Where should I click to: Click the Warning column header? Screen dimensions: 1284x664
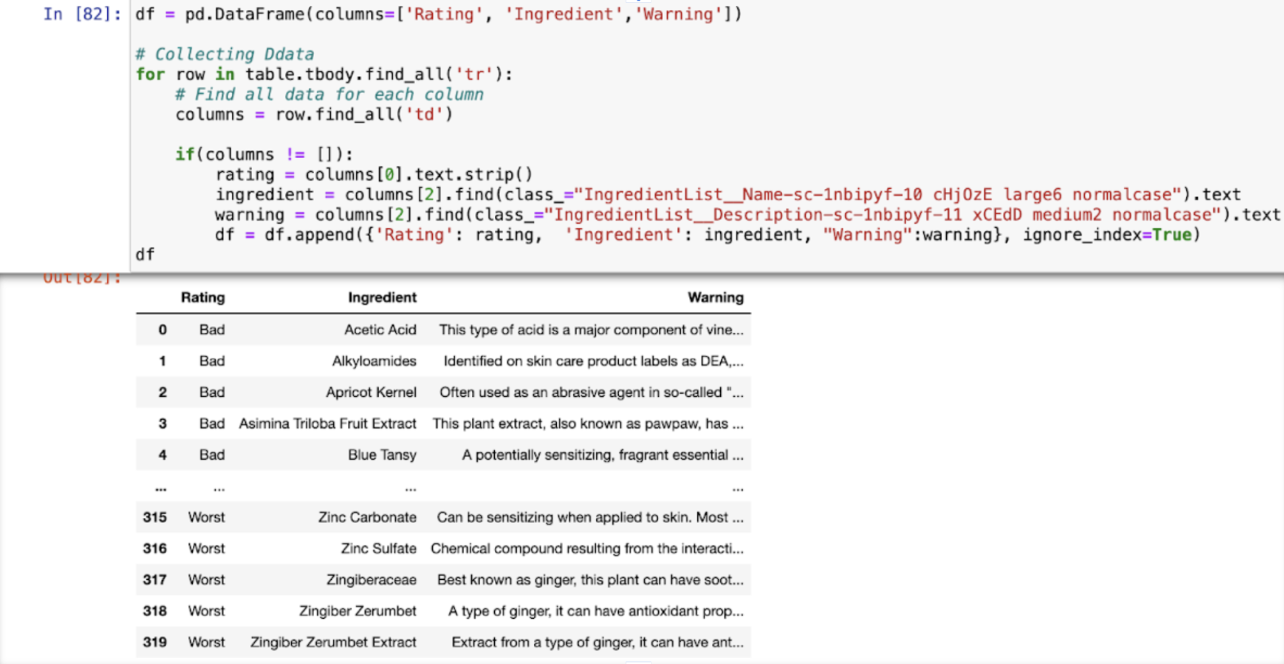[x=716, y=297]
